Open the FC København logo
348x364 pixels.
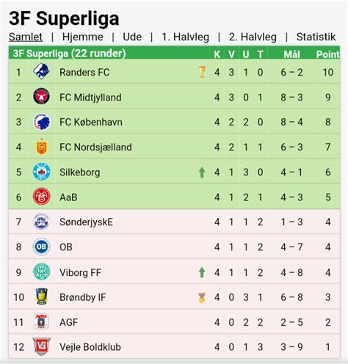click(x=41, y=122)
